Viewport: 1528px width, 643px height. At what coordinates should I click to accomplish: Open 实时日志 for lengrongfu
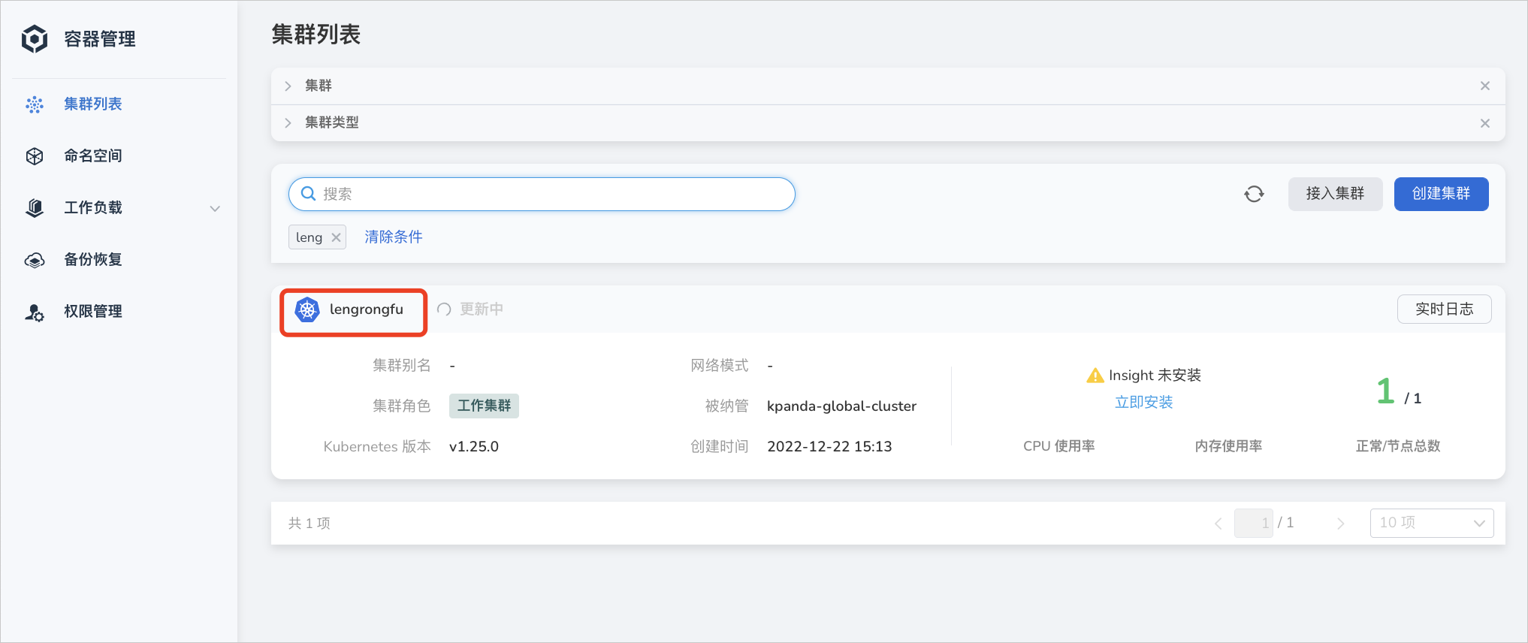(x=1444, y=309)
